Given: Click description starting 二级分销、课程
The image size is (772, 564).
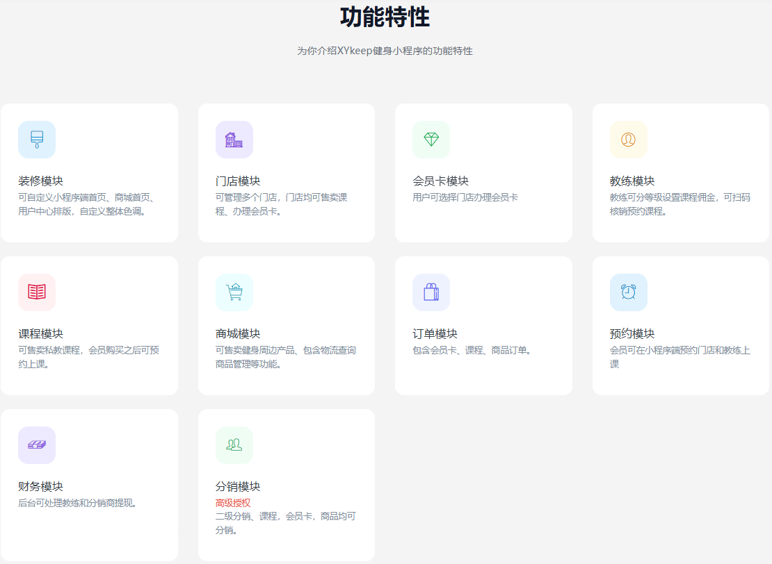Looking at the screenshot, I should 286,523.
